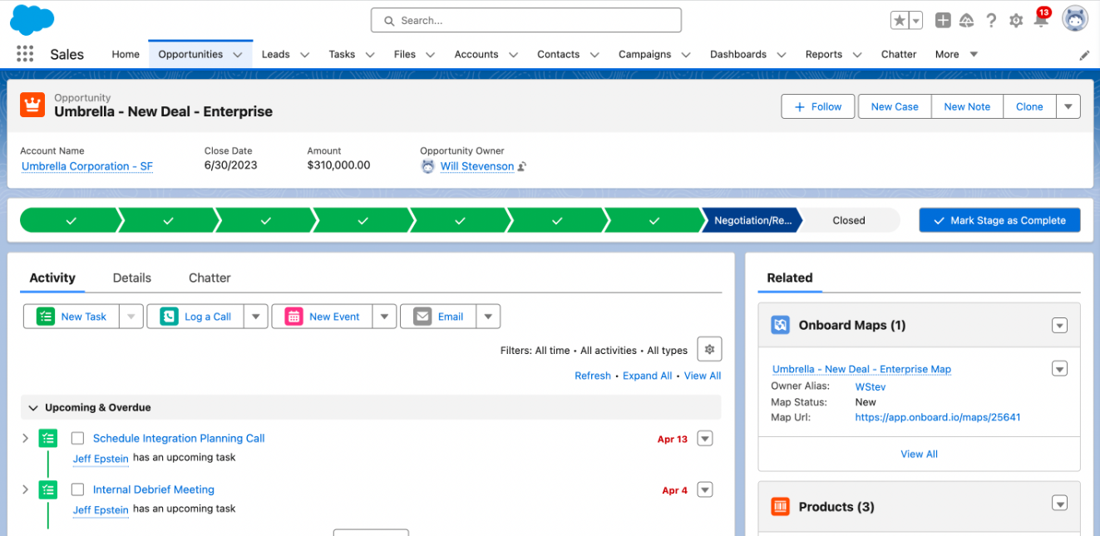Open the Umbrella Corporation - SF account link

pos(87,166)
